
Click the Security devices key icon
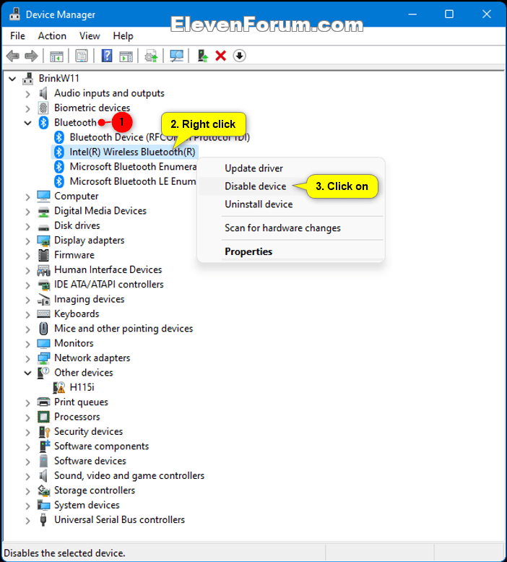[x=44, y=431]
